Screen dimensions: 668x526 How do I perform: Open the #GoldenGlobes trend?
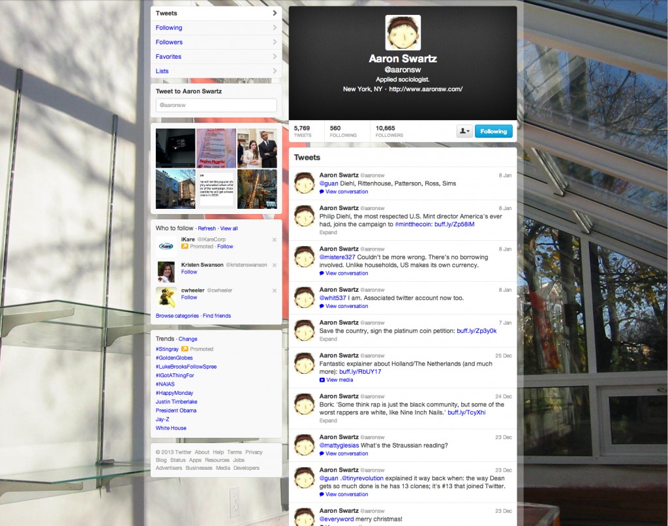(174, 358)
